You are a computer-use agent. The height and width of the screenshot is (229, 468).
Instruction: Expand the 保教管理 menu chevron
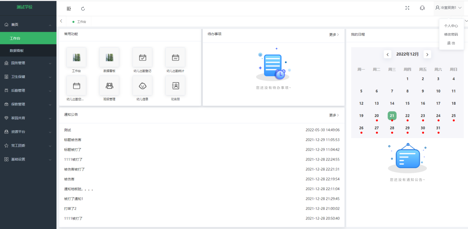pos(50,105)
